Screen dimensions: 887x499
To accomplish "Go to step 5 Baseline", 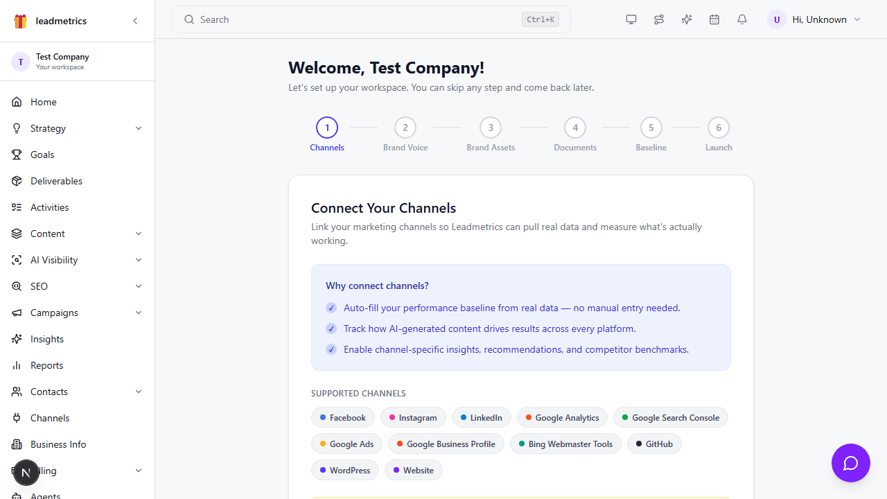I will tap(651, 134).
